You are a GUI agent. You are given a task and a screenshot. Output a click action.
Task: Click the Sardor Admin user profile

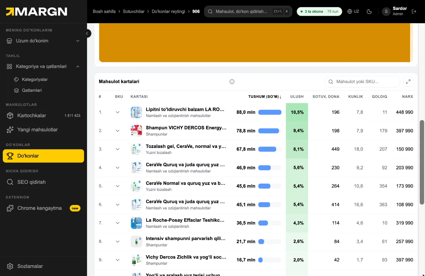394,11
